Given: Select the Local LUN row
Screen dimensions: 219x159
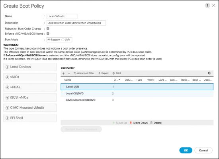Looking at the screenshot, I should pos(137,87).
